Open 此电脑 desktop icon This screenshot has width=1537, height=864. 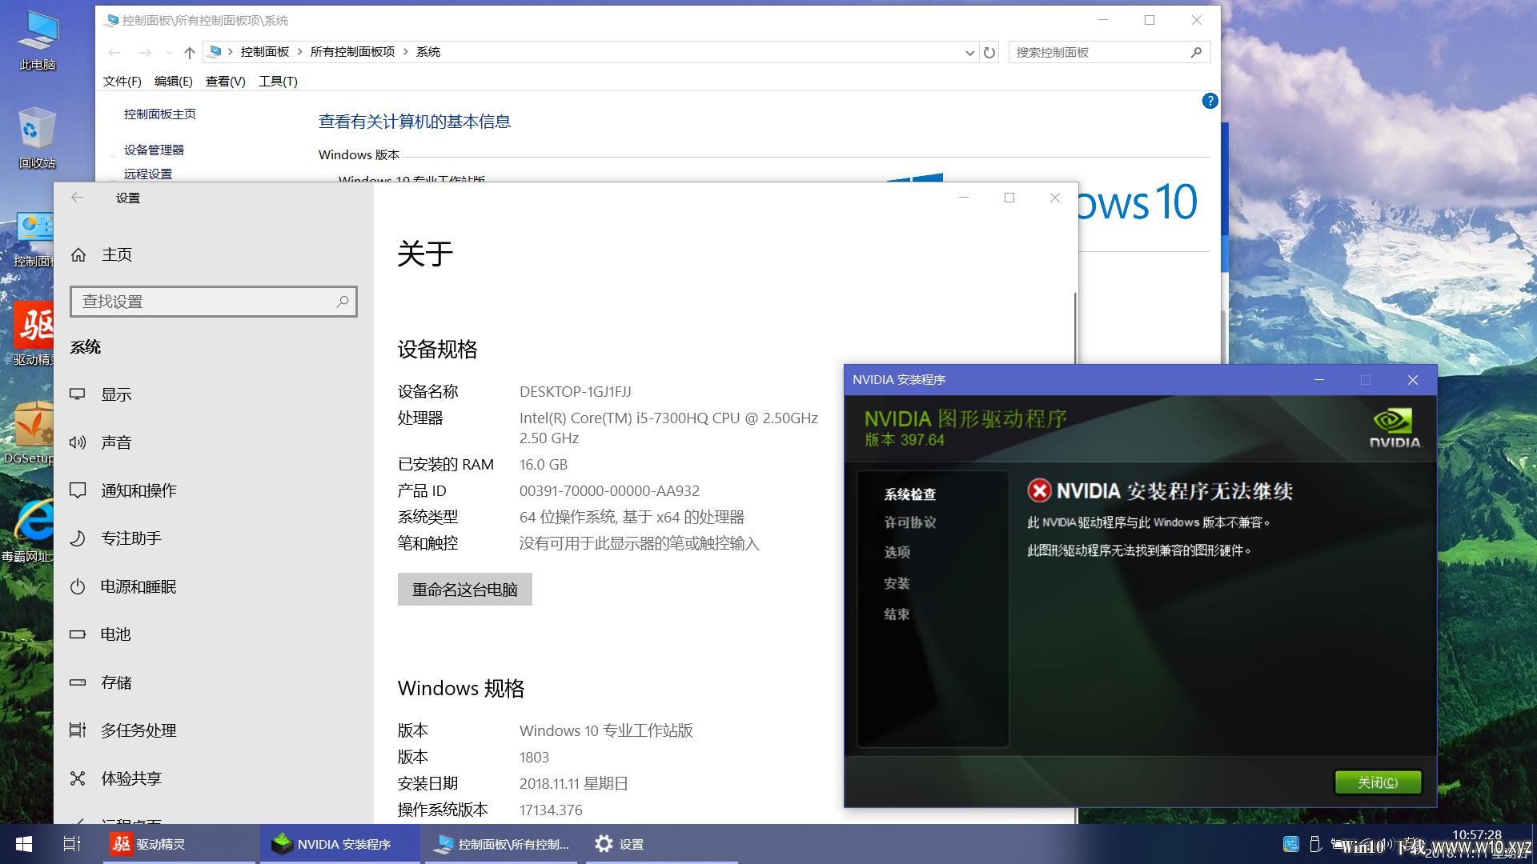(x=38, y=40)
